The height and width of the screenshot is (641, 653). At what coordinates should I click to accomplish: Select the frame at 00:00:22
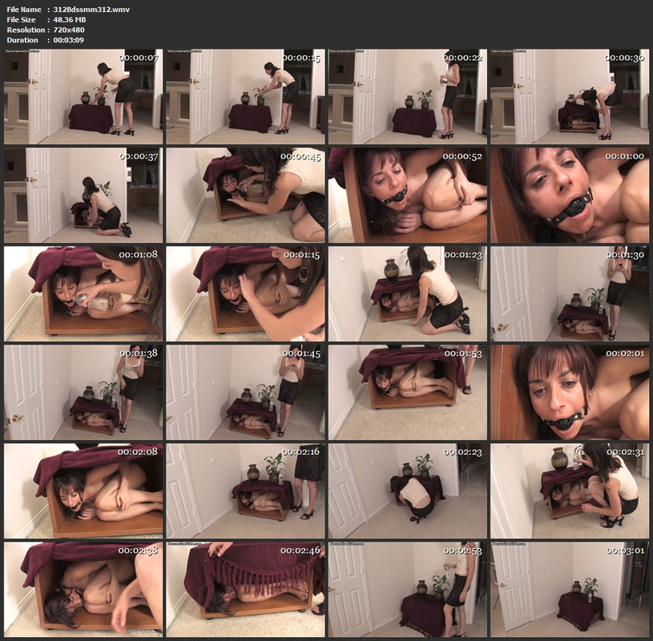coord(407,97)
